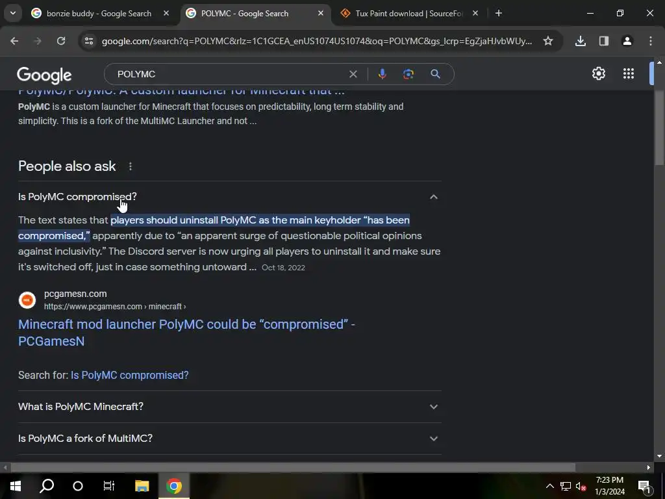Clear the search box with the X

(x=353, y=74)
